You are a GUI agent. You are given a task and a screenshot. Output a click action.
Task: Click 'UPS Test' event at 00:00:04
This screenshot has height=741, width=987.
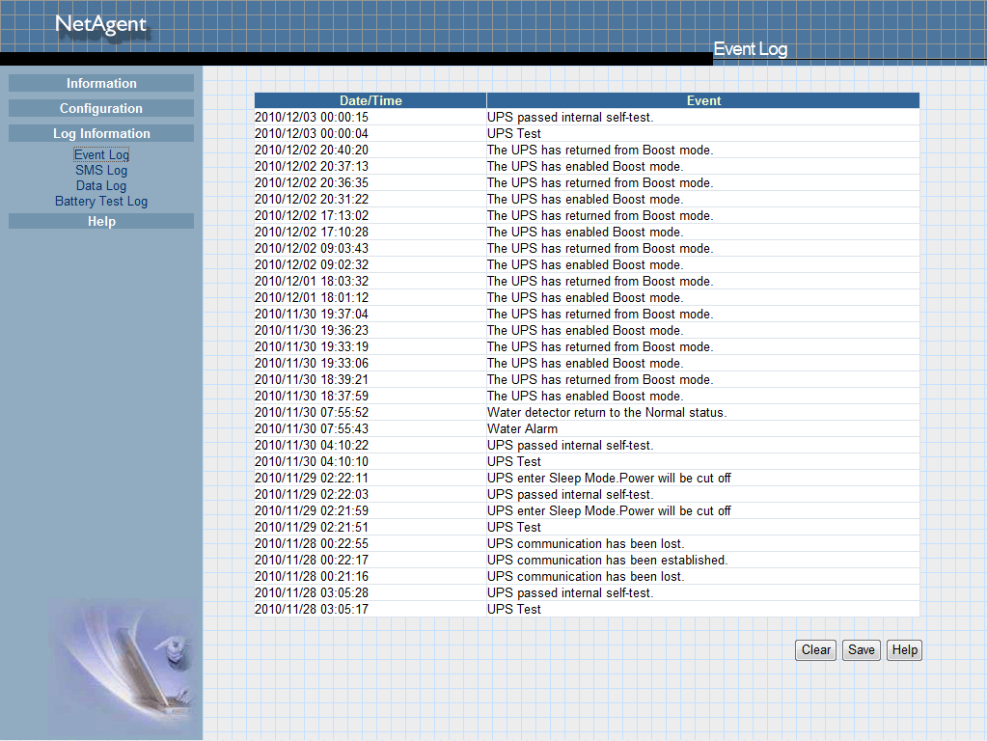513,133
